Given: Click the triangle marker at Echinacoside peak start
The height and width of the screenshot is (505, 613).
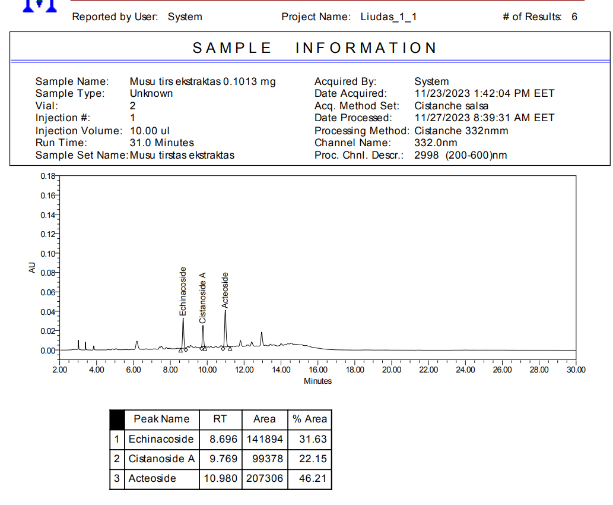Looking at the screenshot, I should coord(180,350).
